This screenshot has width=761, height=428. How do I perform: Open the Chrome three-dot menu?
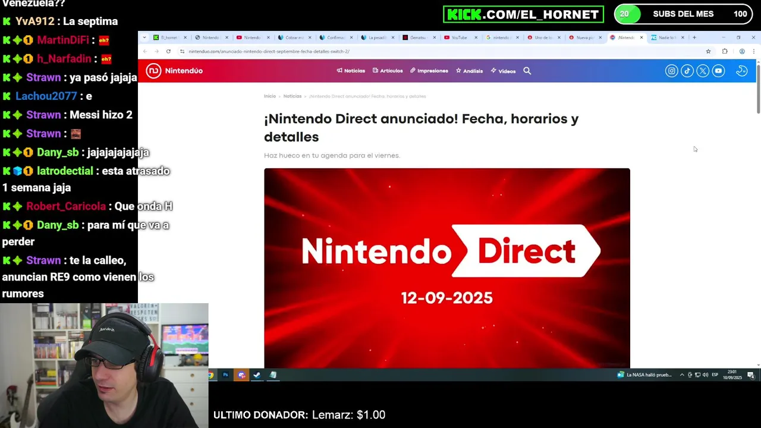[753, 52]
